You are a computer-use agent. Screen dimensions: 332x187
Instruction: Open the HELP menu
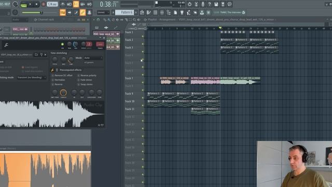pyautogui.click(x=7, y=4)
